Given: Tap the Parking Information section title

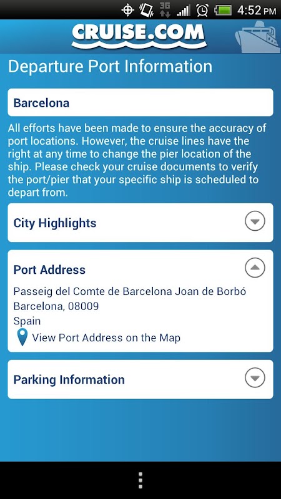Looking at the screenshot, I should [x=69, y=379].
